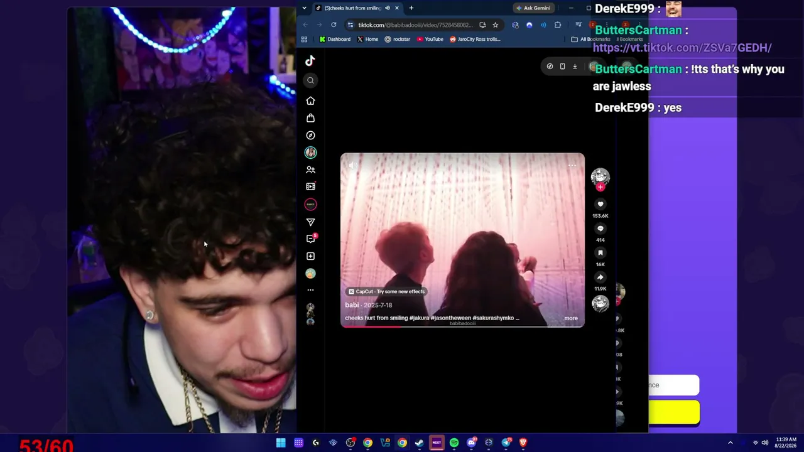Click the TikTok logo in sidebar
The height and width of the screenshot is (452, 804).
(310, 61)
